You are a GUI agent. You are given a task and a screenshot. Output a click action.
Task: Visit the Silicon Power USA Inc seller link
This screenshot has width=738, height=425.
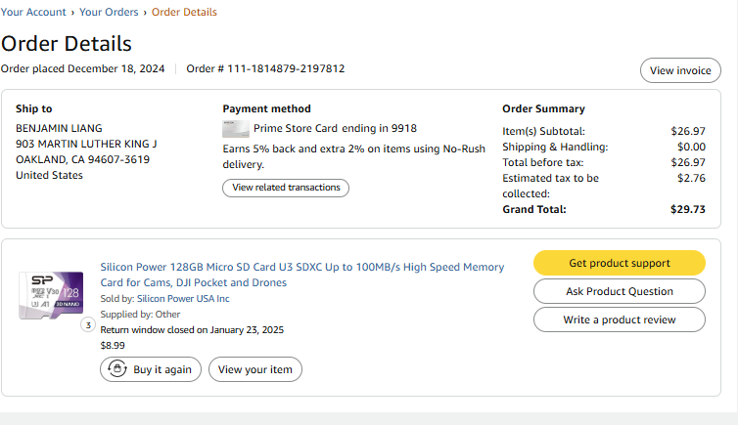point(183,299)
